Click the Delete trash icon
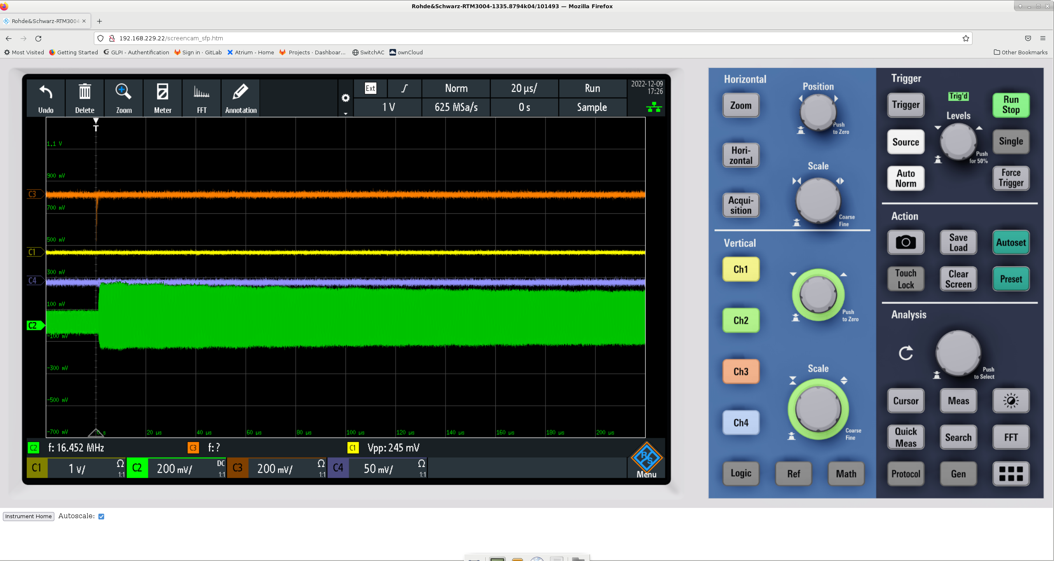1054x561 pixels. pyautogui.click(x=84, y=93)
